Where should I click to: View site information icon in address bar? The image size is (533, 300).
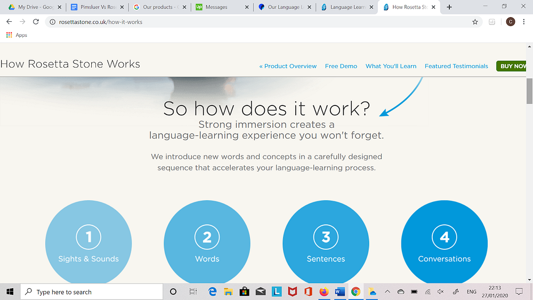52,22
